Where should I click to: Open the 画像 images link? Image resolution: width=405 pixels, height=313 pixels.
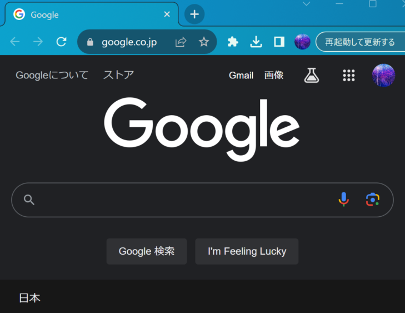[x=274, y=75]
